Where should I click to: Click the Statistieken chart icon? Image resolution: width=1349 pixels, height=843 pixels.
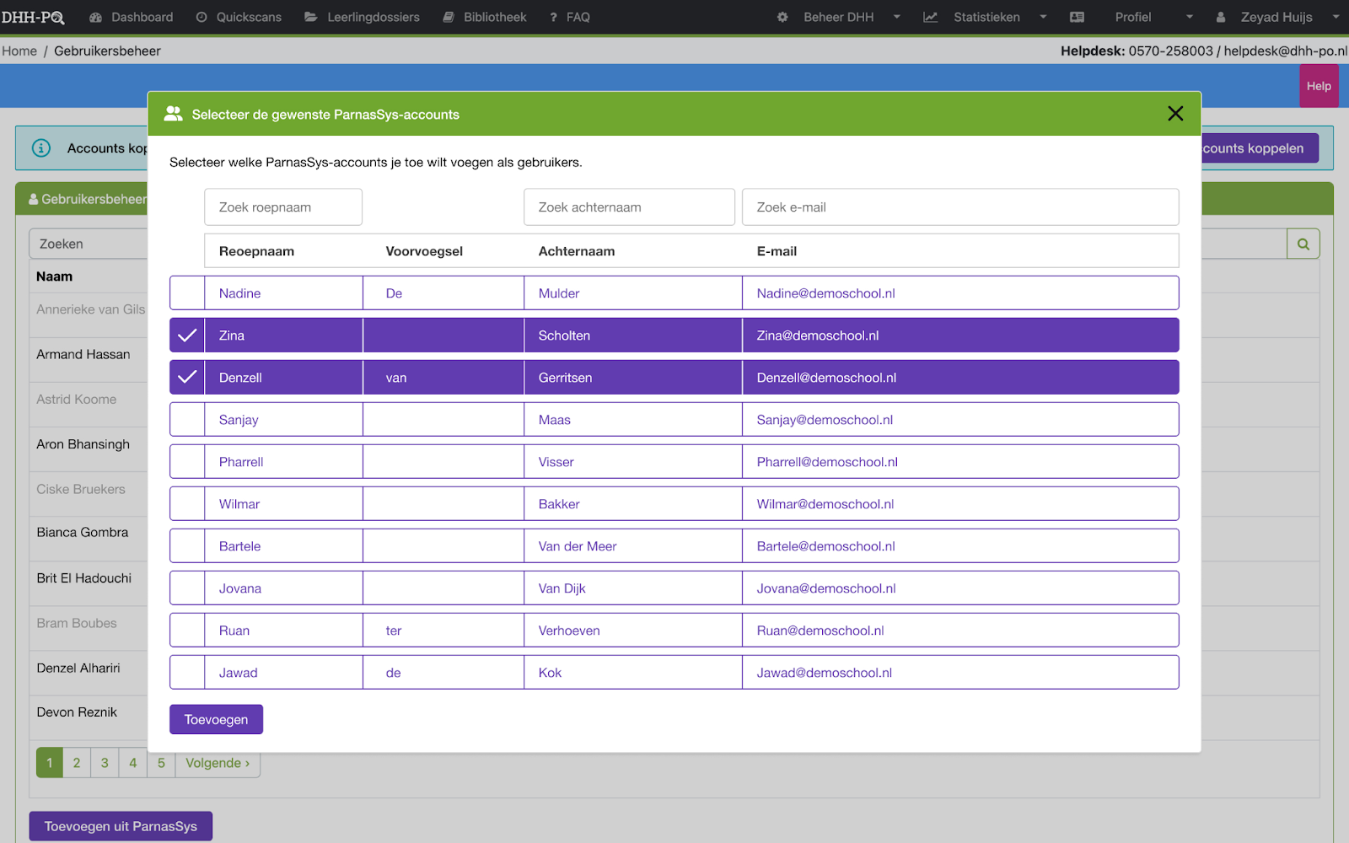pos(930,17)
